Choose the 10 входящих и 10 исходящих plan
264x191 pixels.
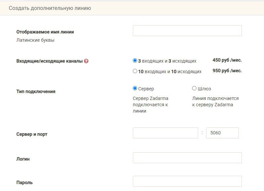tap(135, 71)
